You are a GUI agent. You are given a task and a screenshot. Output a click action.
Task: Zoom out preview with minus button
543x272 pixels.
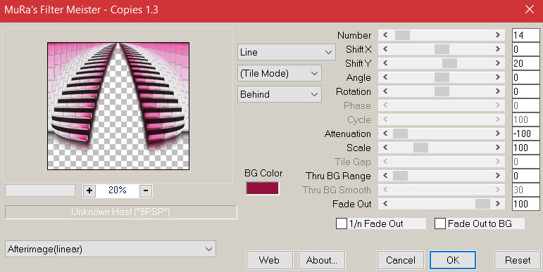(146, 190)
